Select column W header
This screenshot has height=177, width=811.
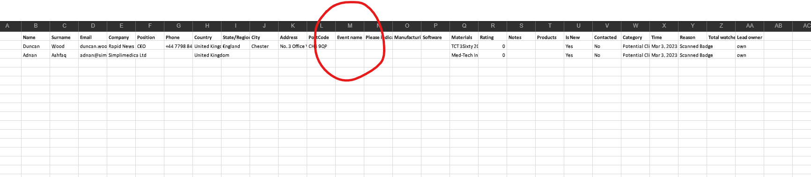[635, 26]
